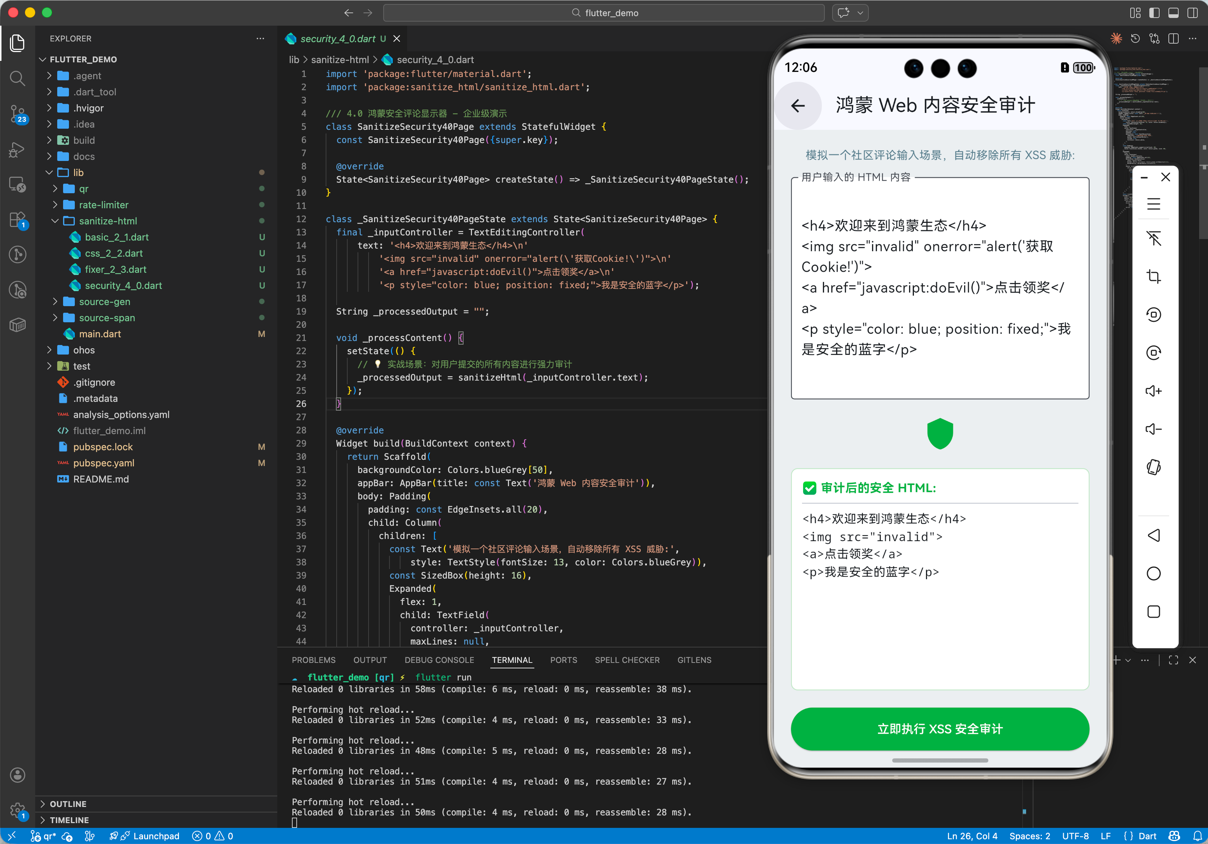This screenshot has height=844, width=1208.
Task: Expand the OUTLINE section
Action: [x=68, y=804]
